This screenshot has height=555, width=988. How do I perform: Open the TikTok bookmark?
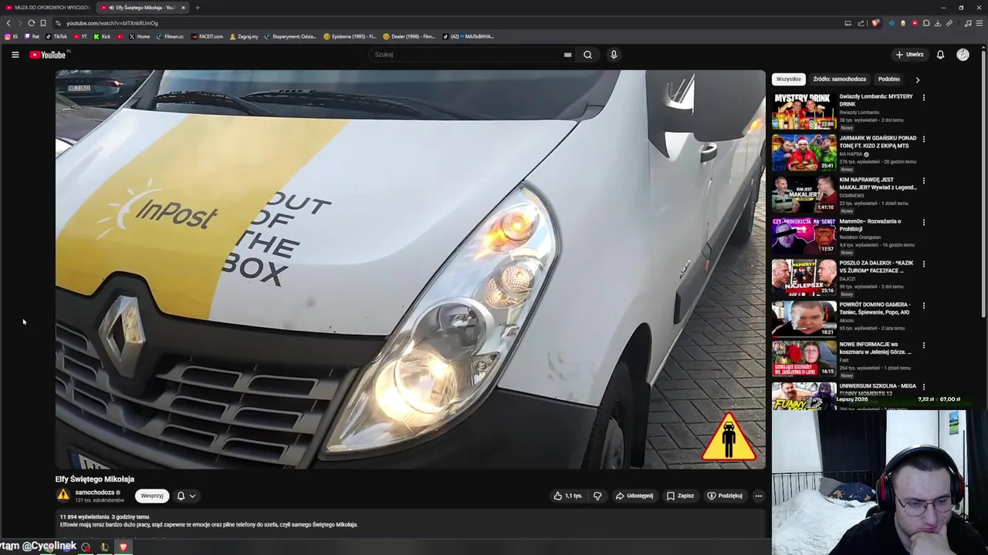point(56,36)
